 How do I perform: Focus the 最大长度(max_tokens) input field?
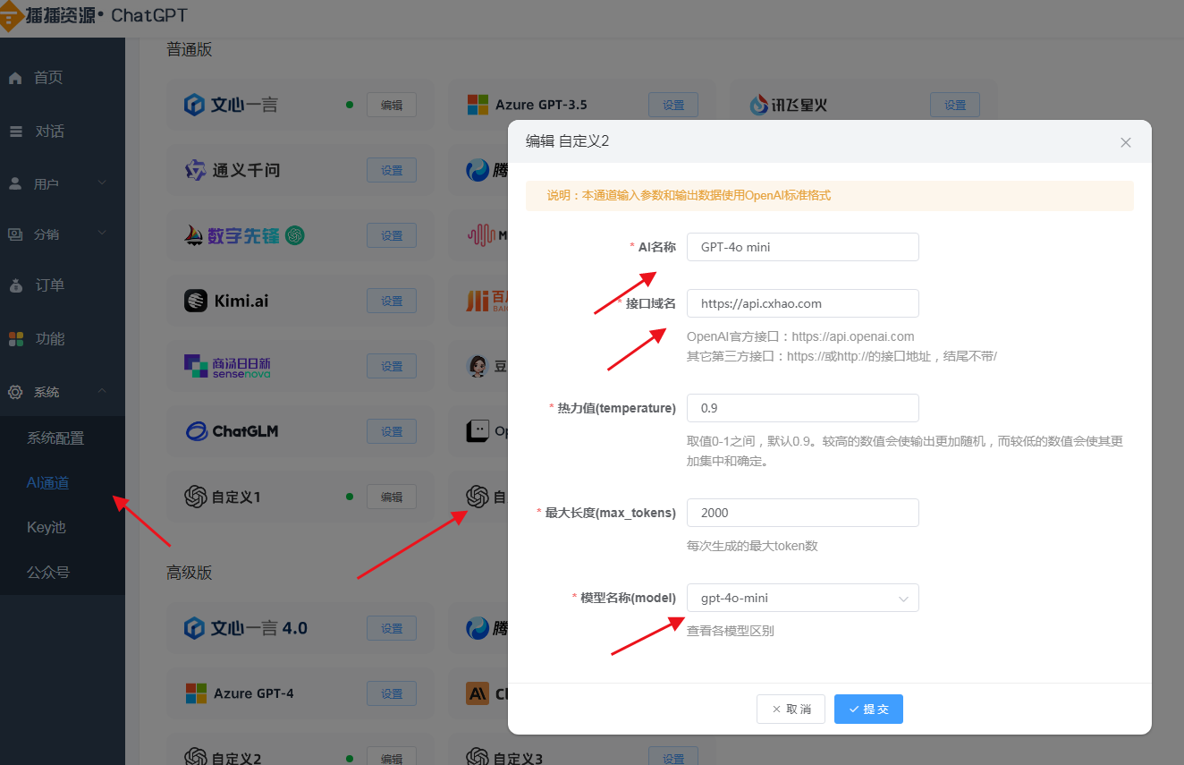point(803,513)
